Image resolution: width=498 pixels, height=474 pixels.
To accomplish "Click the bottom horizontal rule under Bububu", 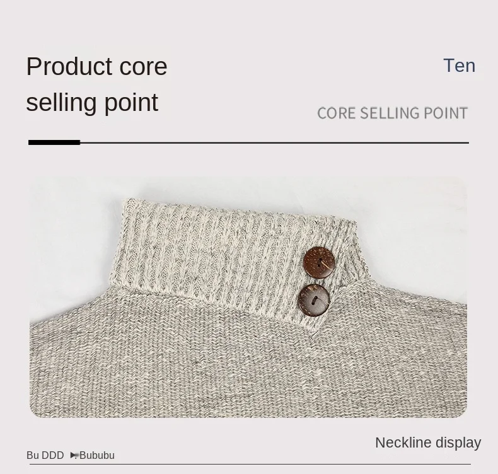I will 250,464.
